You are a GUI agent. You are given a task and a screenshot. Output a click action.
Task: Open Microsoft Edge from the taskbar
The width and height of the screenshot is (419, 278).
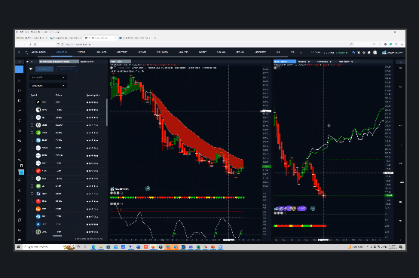(93, 247)
